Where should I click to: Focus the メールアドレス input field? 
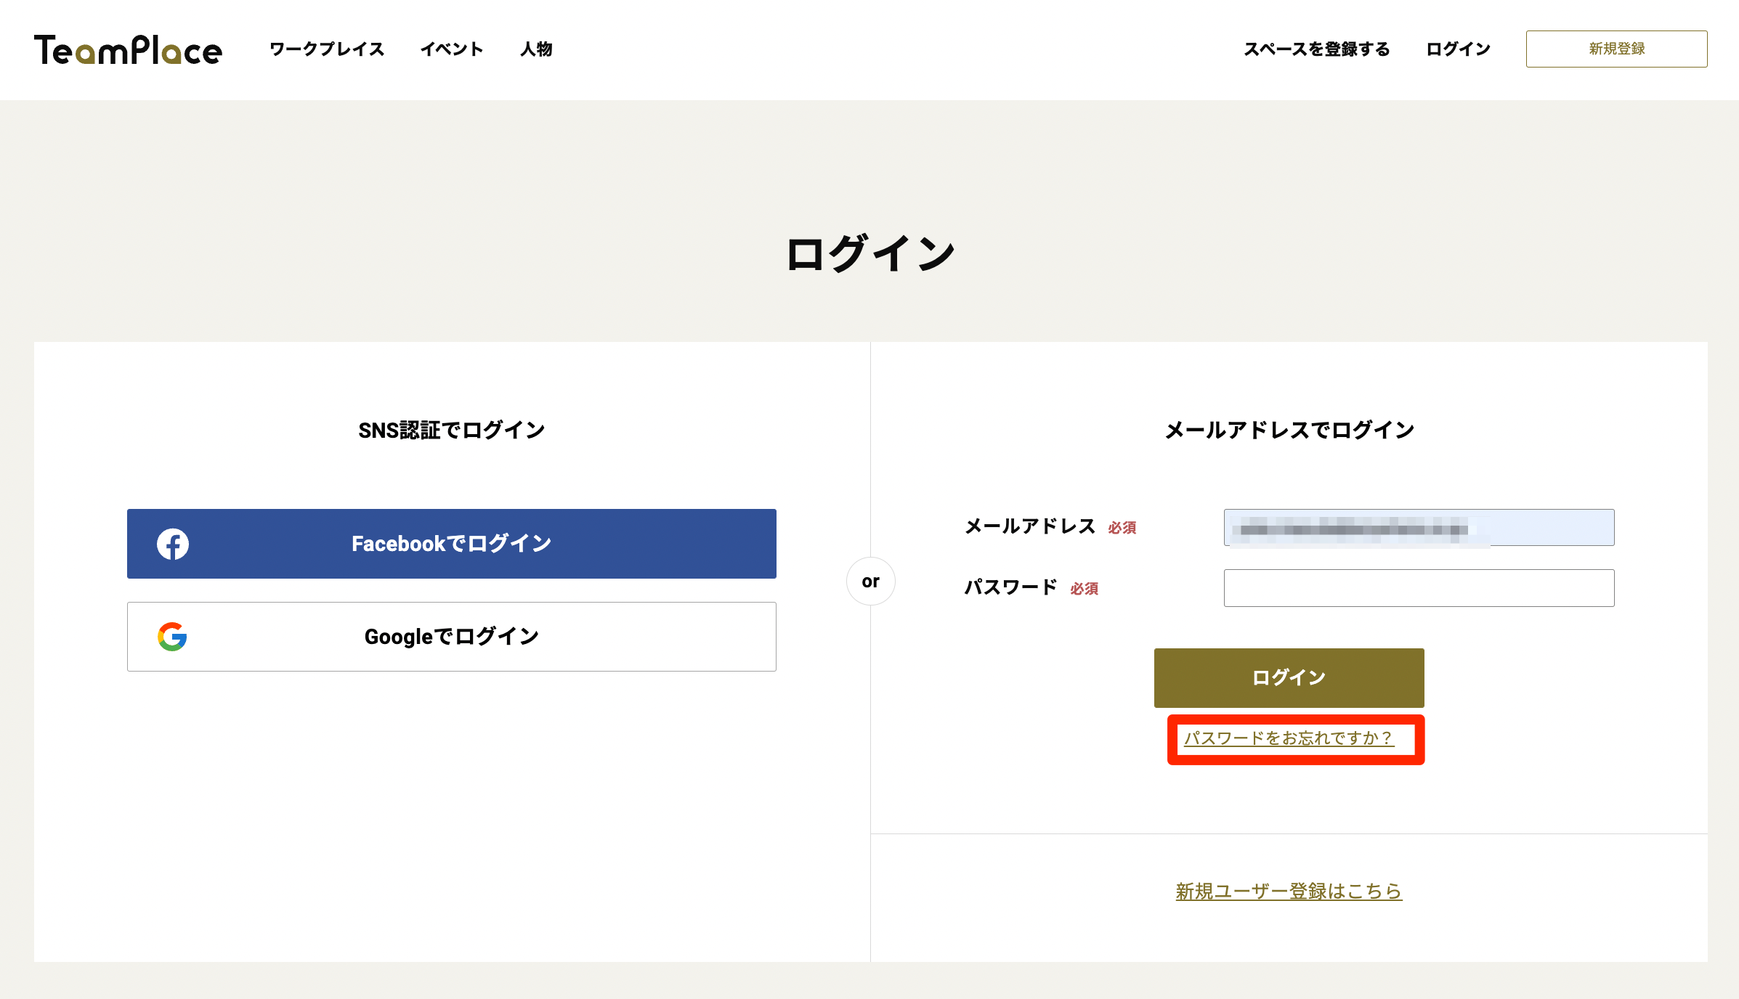click(x=1419, y=528)
